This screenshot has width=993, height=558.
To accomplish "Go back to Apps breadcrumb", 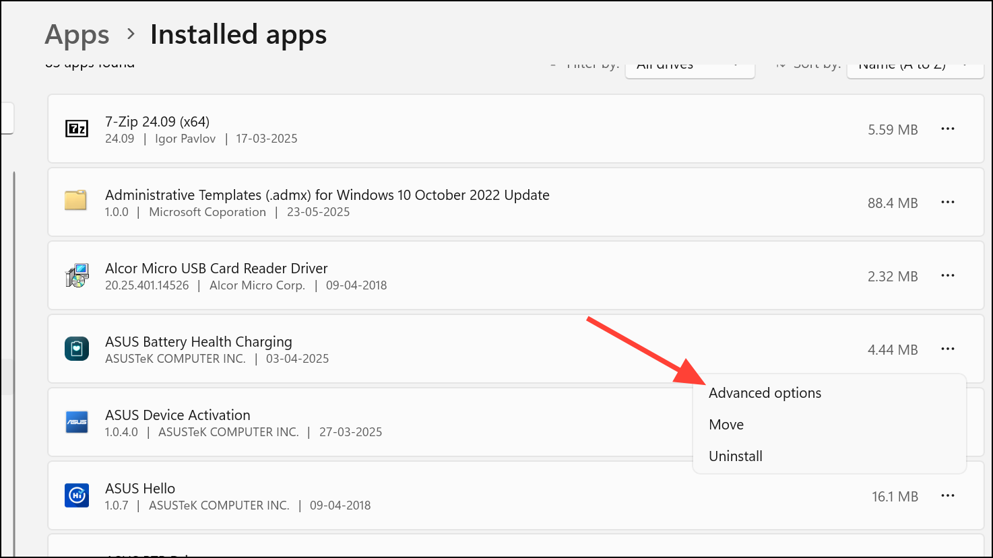I will click(x=77, y=35).
